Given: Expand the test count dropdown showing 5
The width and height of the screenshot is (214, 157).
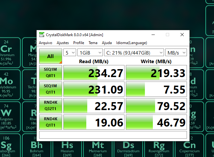Looking at the screenshot, I should [70, 52].
